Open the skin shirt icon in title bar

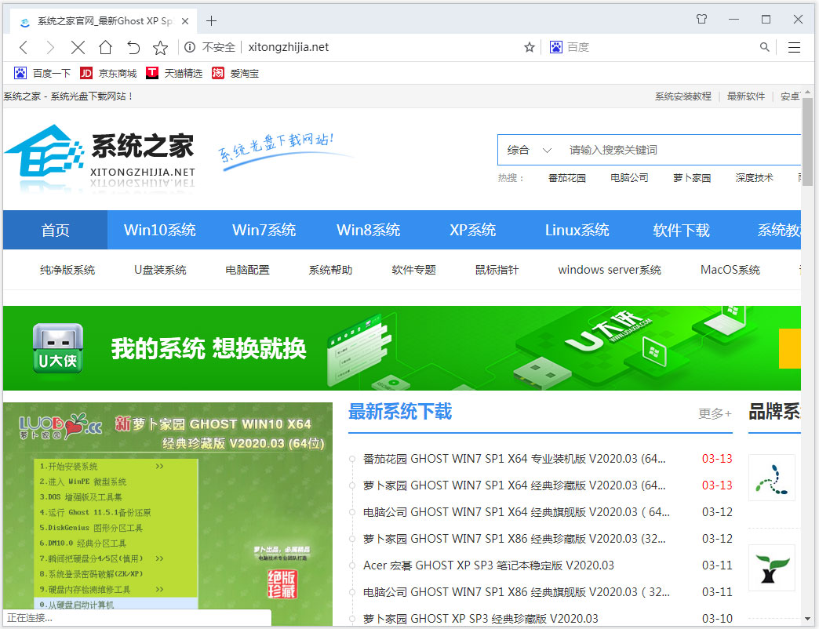click(x=701, y=19)
